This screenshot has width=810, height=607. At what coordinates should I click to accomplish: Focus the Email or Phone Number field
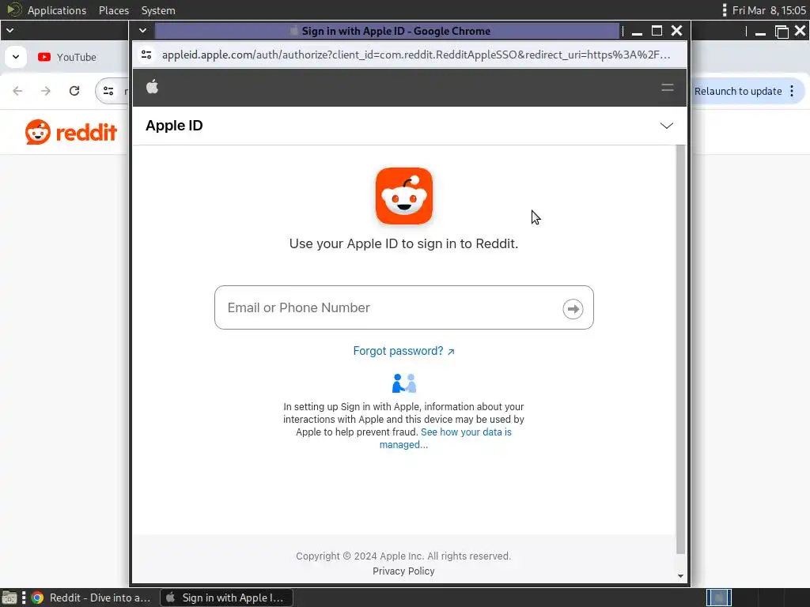point(403,307)
